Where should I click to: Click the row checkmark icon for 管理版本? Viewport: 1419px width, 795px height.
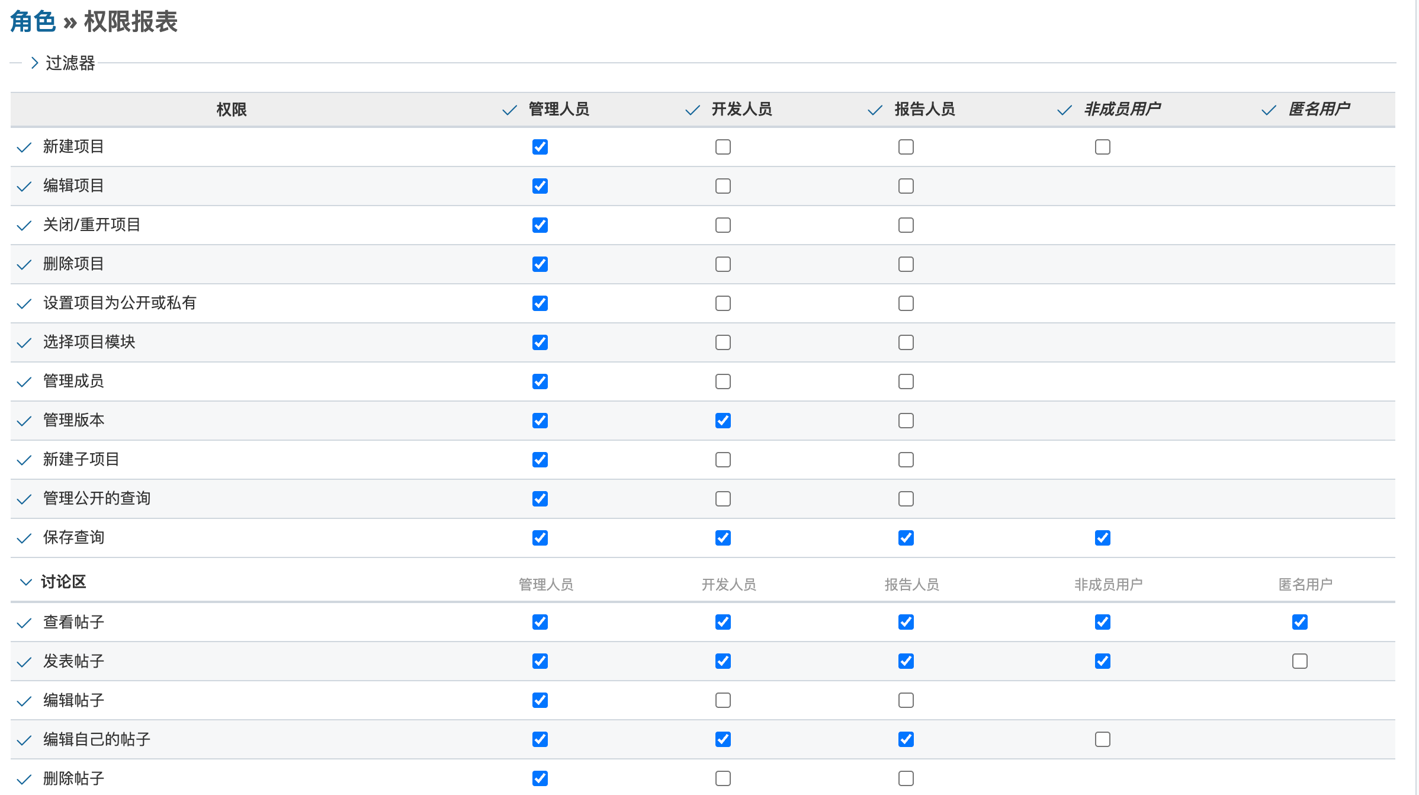[24, 421]
